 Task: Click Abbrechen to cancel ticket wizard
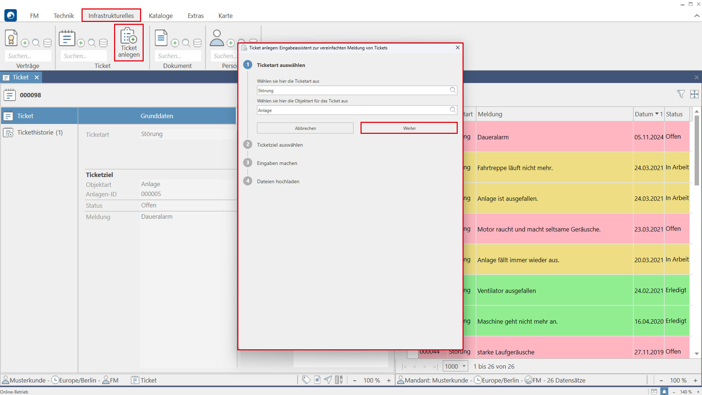tap(305, 128)
